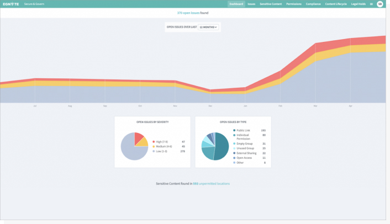Screen dimensions: 390x224
Task: Click the Public Link slice in type chart
Action: pyautogui.click(x=222, y=146)
